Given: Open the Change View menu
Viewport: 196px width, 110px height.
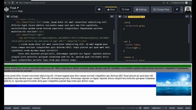Looking at the screenshot, I should tap(161, 9).
